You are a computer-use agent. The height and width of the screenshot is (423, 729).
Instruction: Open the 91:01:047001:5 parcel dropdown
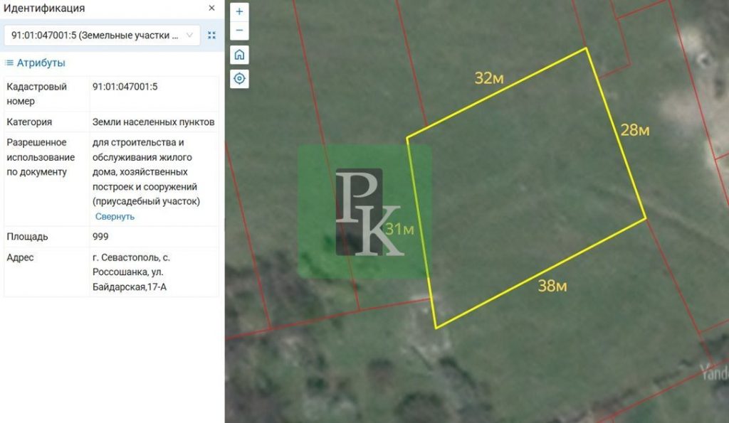click(102, 35)
